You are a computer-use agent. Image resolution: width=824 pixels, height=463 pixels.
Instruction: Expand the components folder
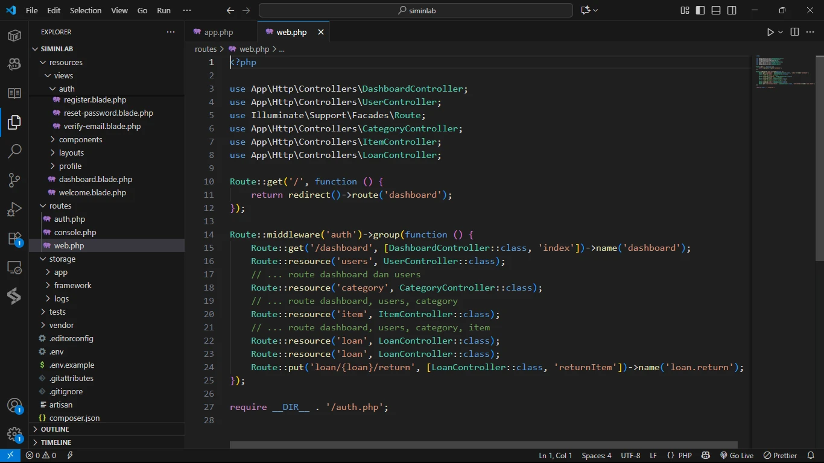pyautogui.click(x=80, y=139)
